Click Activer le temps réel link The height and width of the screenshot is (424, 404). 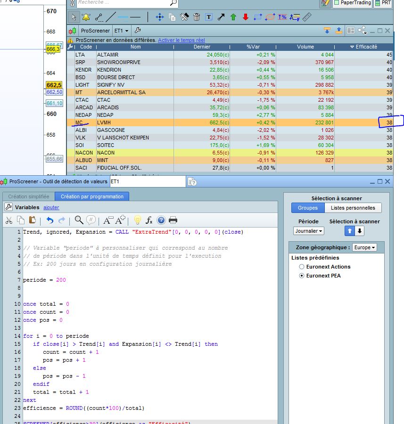click(x=181, y=40)
